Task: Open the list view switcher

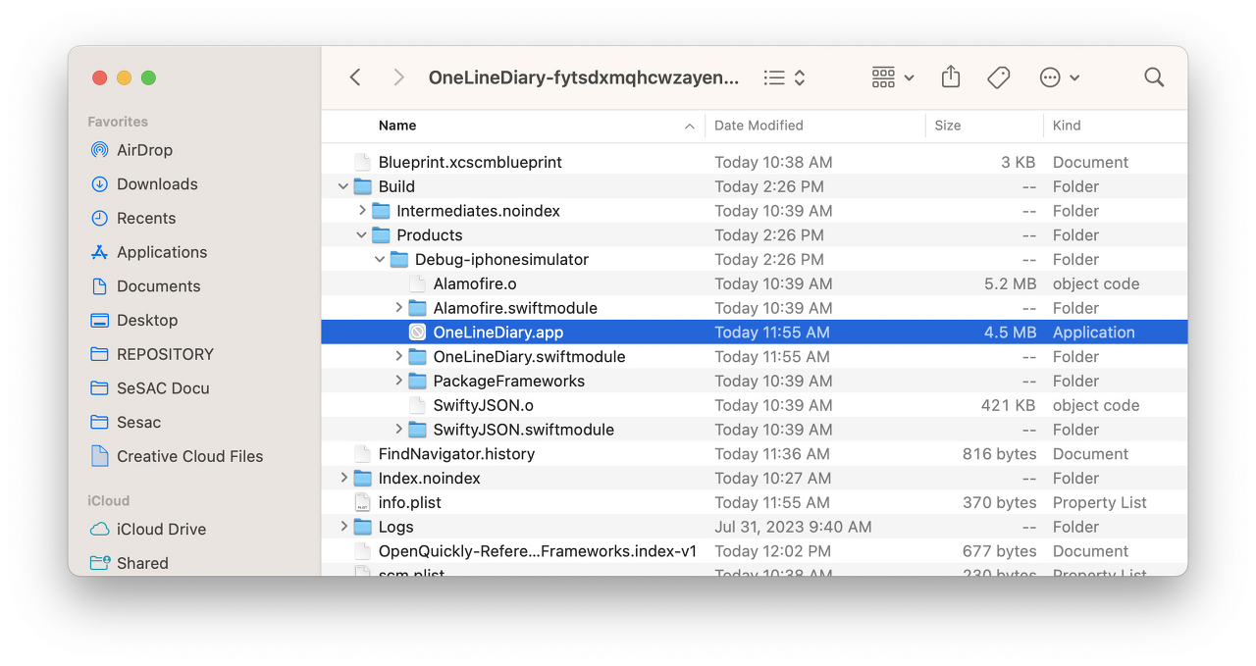Action: [785, 77]
